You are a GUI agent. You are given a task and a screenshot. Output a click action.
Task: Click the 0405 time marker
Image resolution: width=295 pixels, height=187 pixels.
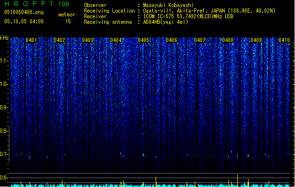pos(144,40)
